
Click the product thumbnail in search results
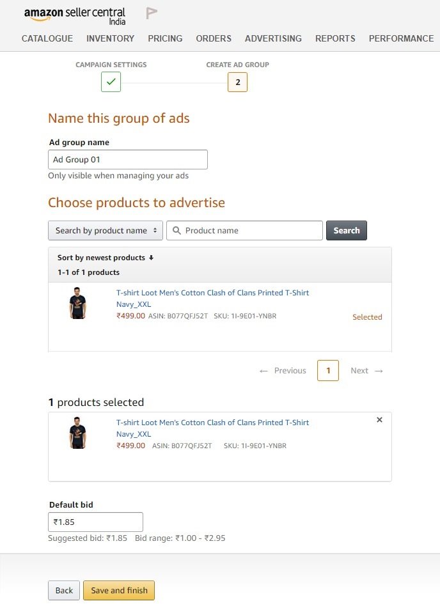tap(77, 303)
